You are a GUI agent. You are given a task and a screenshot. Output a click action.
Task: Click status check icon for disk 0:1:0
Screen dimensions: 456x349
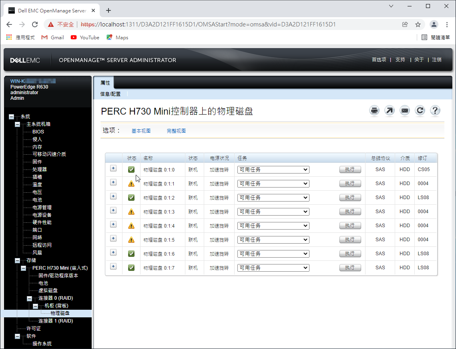coord(131,169)
